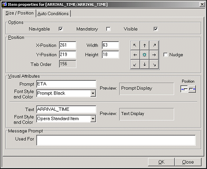Move item diagonally with up-left arrow

click(x=135, y=45)
